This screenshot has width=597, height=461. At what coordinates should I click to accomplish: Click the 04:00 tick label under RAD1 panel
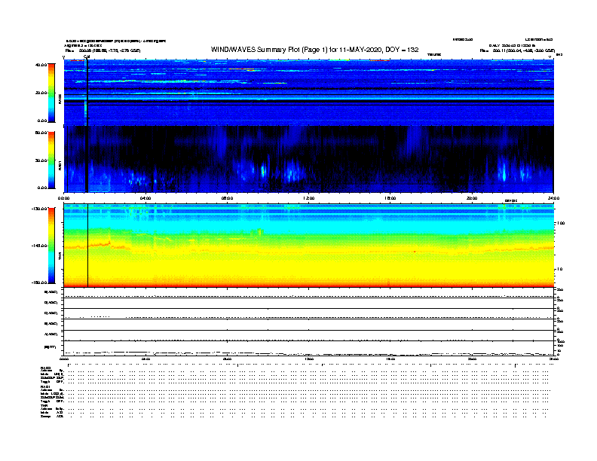point(145,198)
